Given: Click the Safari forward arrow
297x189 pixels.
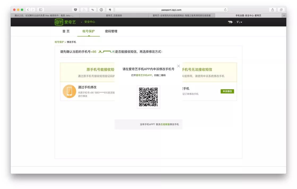Looking at the screenshot, I should click(33, 10).
